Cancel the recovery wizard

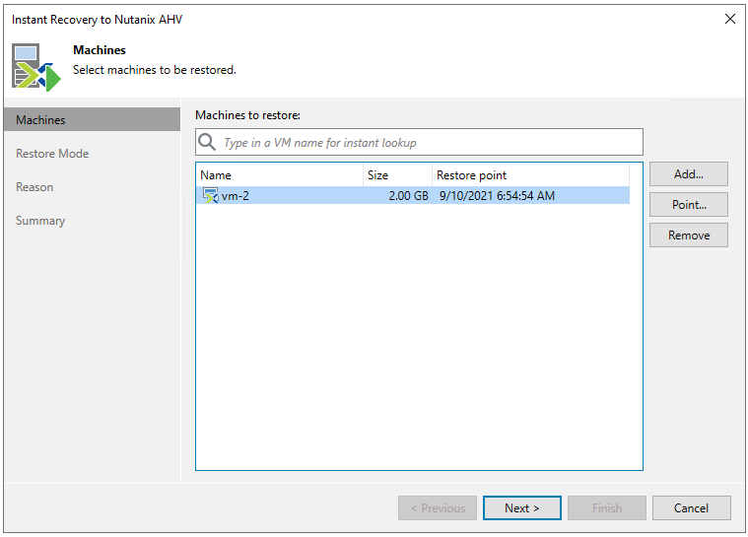click(691, 507)
